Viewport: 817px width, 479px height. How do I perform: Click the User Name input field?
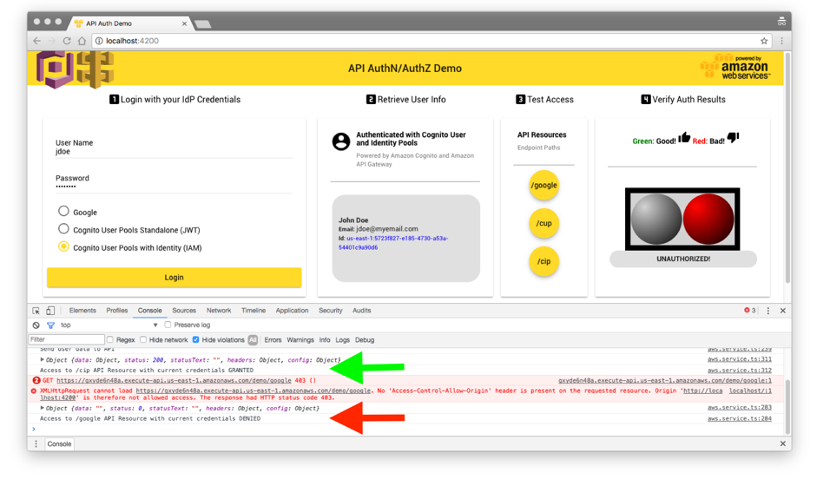click(x=174, y=152)
